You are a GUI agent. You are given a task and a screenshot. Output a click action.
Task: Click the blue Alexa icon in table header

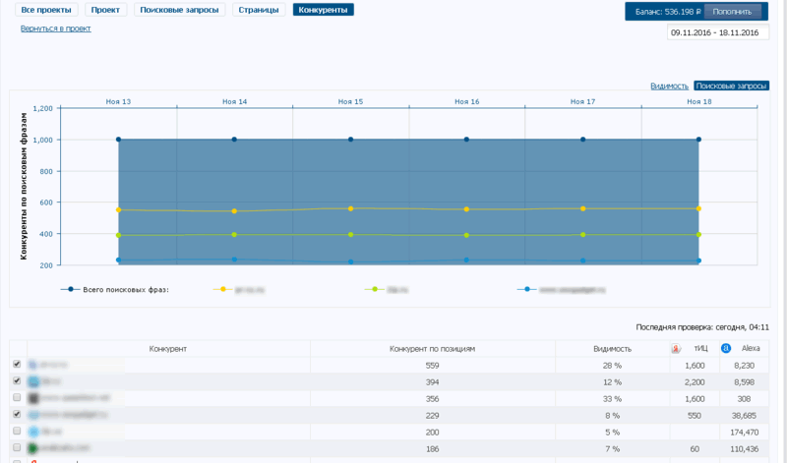[x=726, y=348]
